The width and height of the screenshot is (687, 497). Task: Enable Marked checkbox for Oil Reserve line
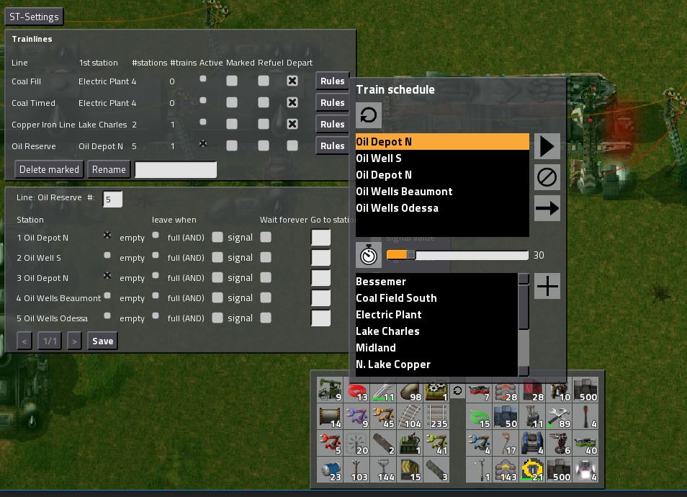point(232,145)
